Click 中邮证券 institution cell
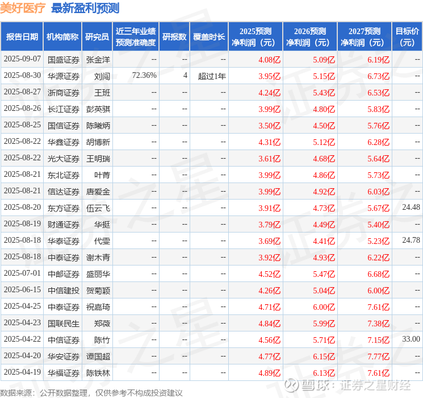Screen dimensions: 423x398 64,274
